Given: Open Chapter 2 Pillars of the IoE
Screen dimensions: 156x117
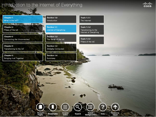Looking at the screenshot, I should 23,29.
